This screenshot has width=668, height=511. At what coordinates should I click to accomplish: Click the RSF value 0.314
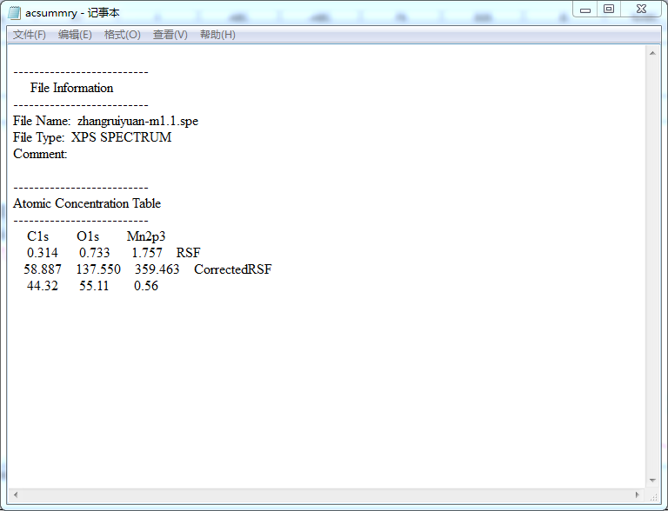(42, 253)
